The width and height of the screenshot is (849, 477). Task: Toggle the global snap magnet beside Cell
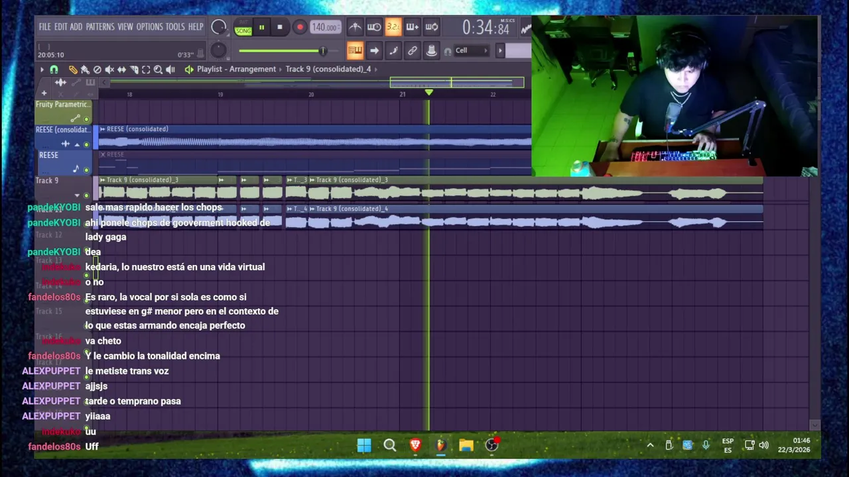448,51
